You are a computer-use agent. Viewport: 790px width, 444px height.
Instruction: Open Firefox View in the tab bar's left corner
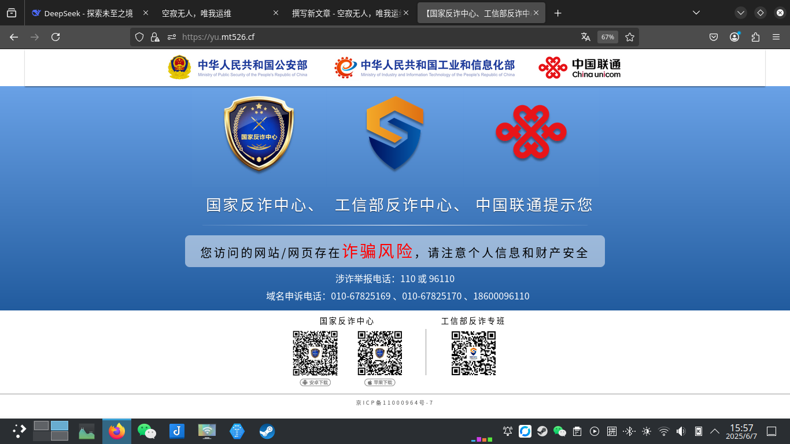(12, 13)
